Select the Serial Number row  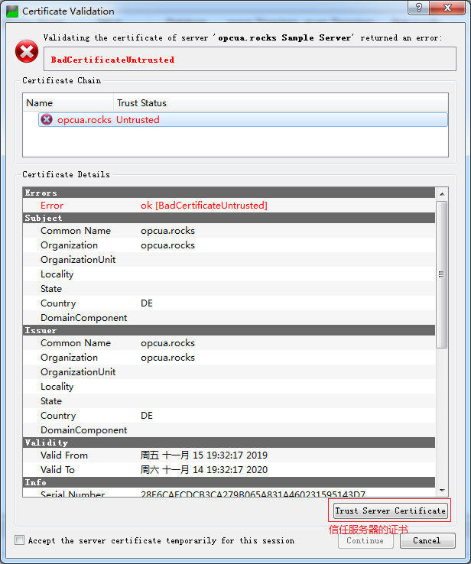tap(229, 494)
